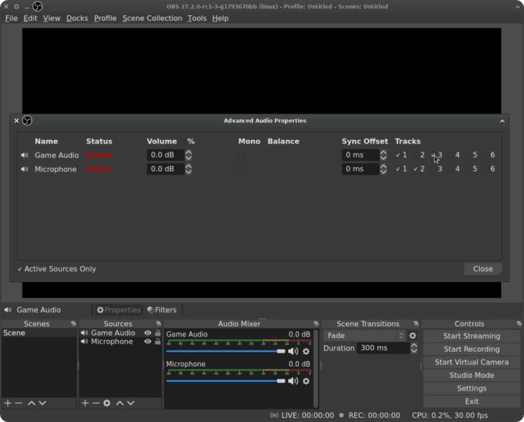Click Start Recording

(472, 349)
